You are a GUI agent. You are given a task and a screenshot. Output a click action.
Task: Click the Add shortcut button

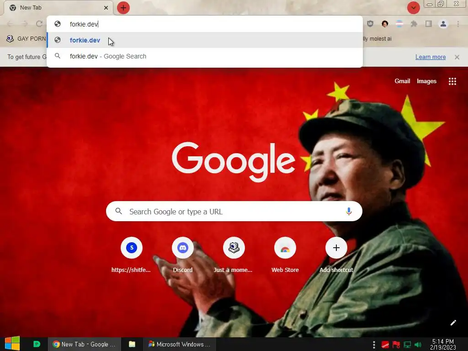pyautogui.click(x=336, y=255)
